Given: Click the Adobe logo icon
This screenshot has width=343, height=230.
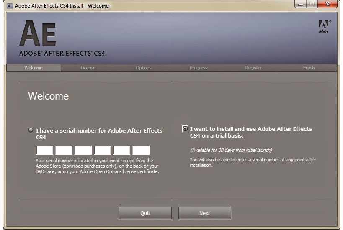Looking at the screenshot, I should [x=325, y=26].
